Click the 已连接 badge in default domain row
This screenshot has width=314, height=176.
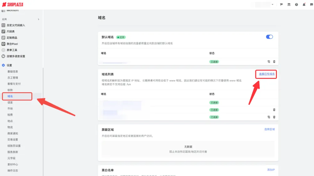214,62
